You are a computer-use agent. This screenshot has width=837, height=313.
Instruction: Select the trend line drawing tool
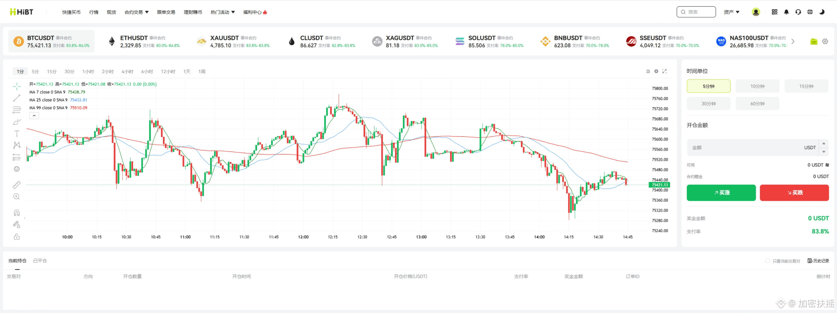(x=17, y=98)
